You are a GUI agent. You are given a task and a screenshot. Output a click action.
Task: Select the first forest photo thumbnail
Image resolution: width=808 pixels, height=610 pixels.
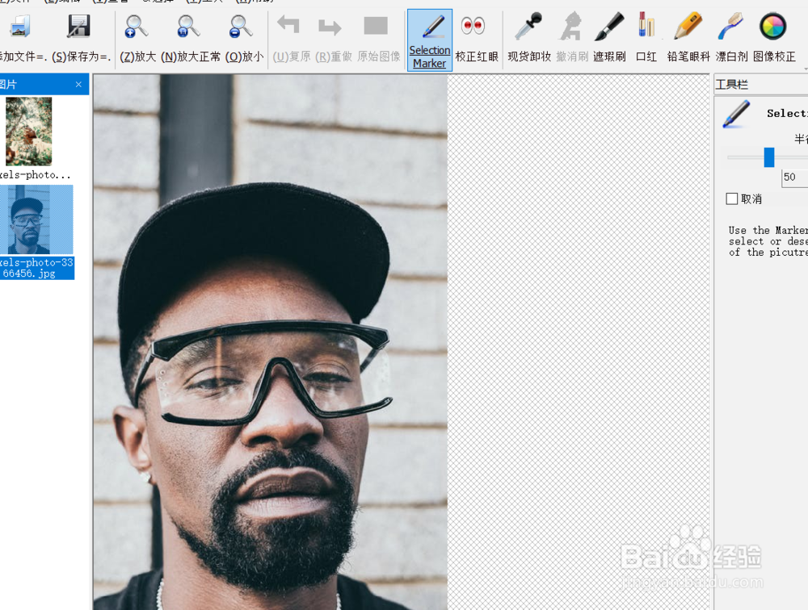pyautogui.click(x=29, y=132)
